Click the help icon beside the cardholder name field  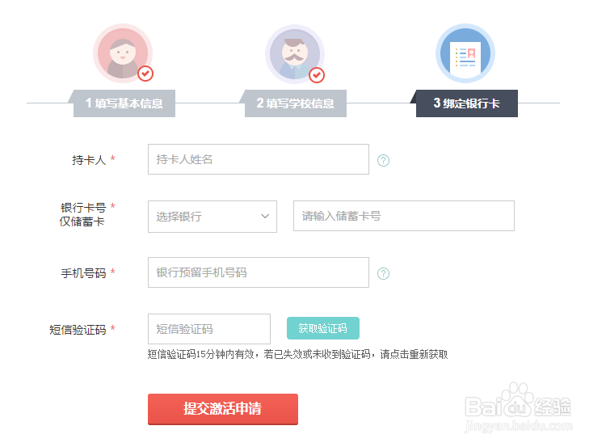point(383,160)
